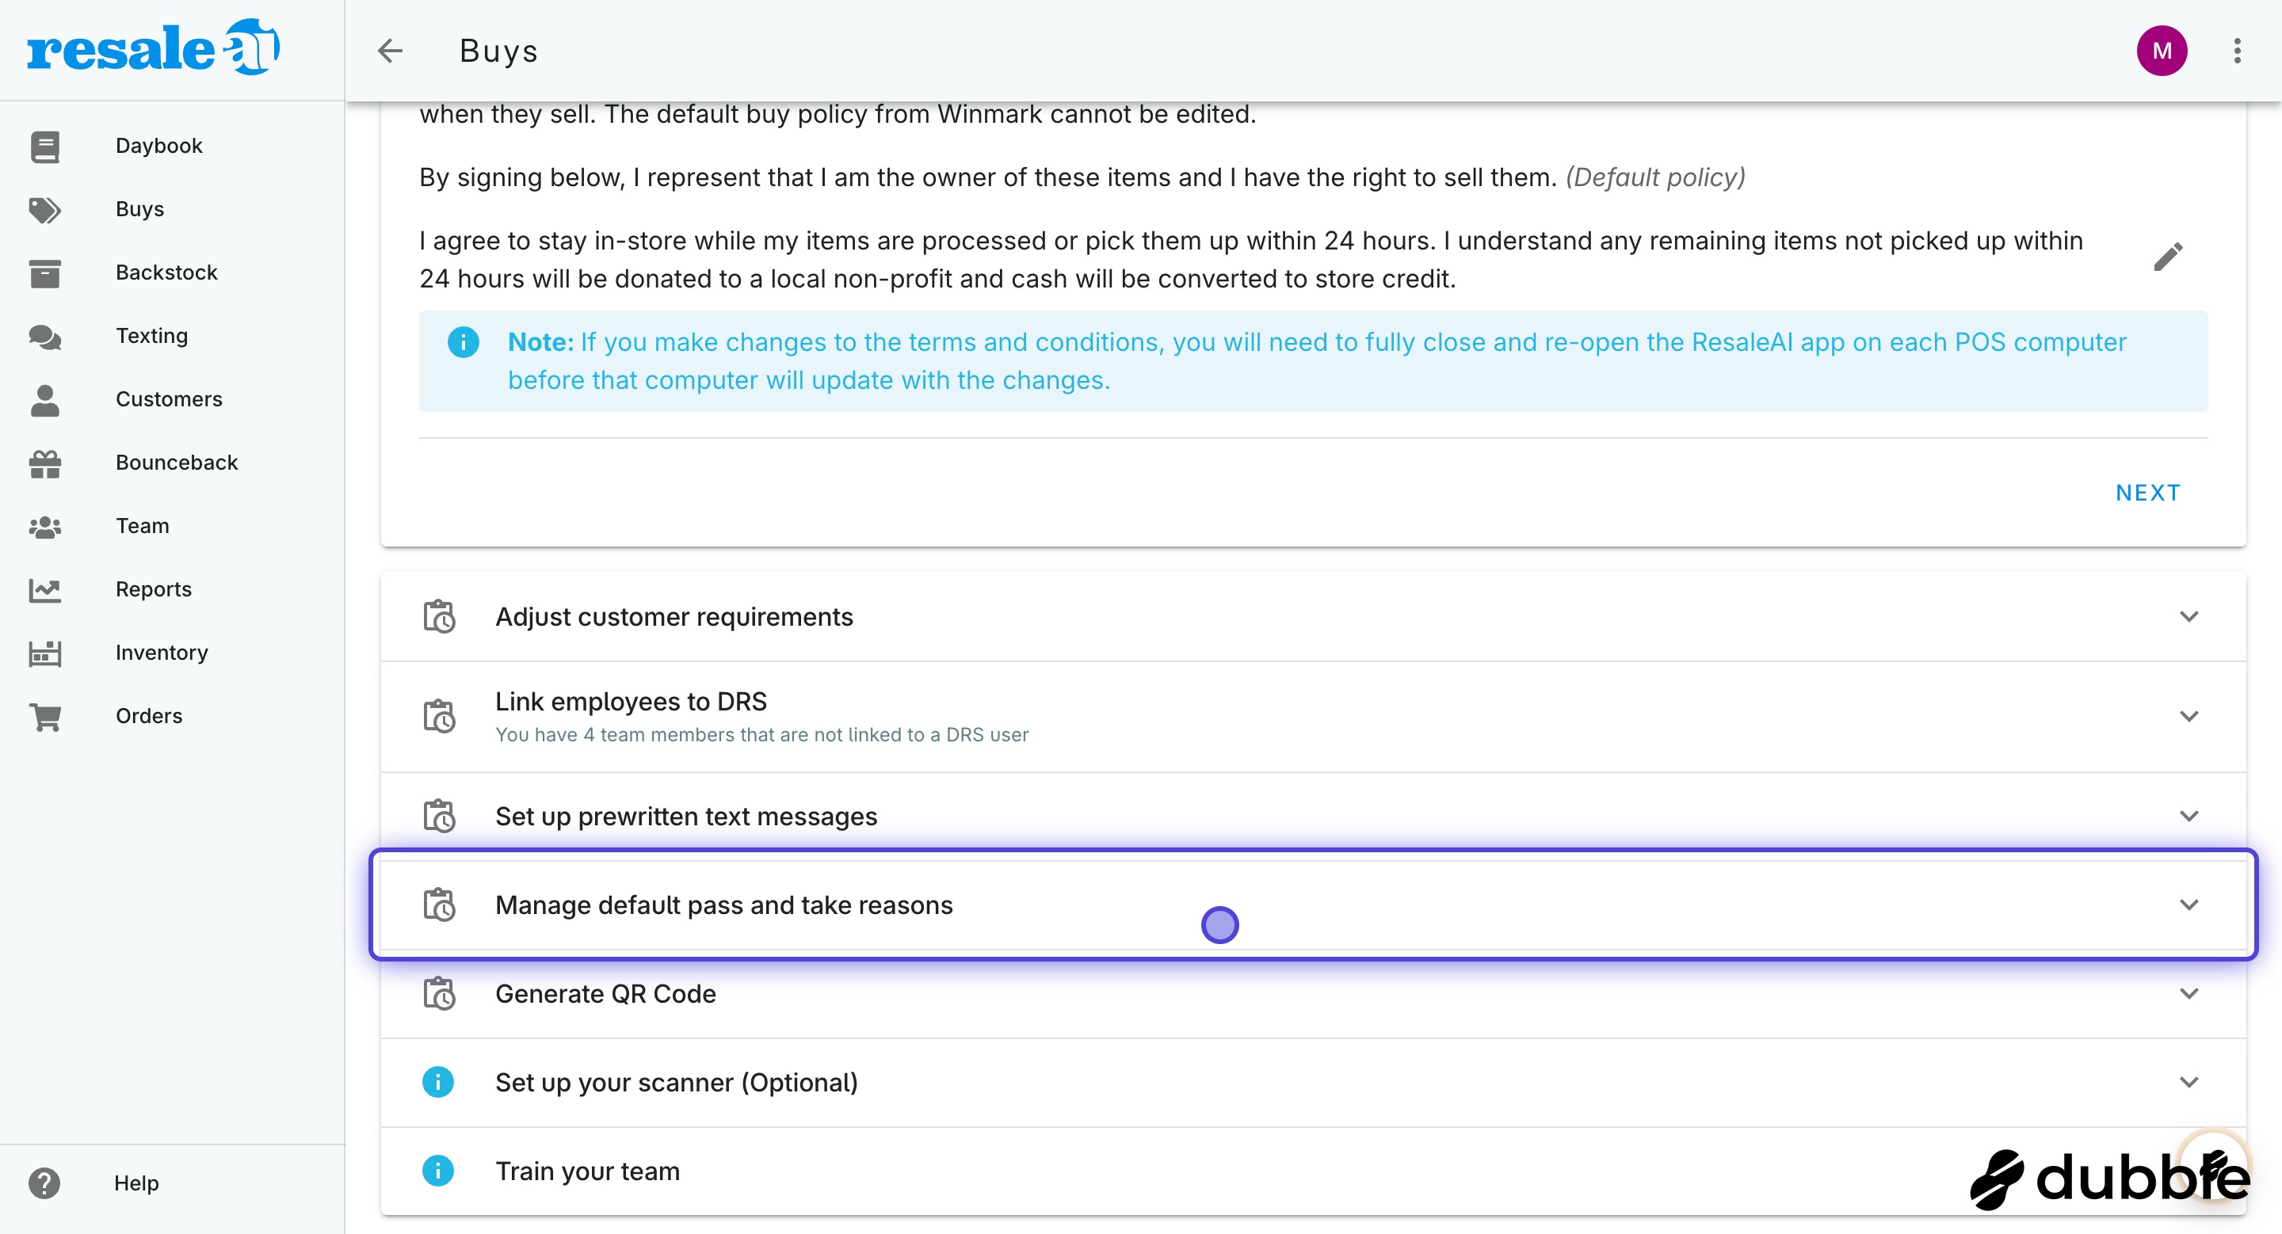Viewport: 2282px width, 1234px height.
Task: Expand Link employees to DRS chevron
Action: [2189, 716]
